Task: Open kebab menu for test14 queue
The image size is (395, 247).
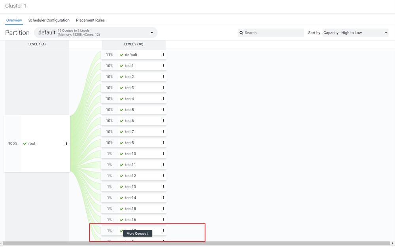Action: [x=163, y=198]
